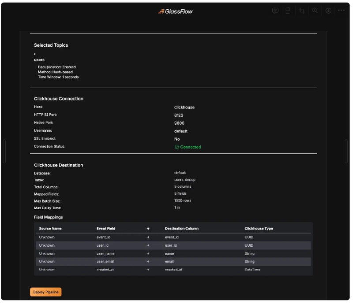Click the caption icon in the top toolbar
The height and width of the screenshot is (304, 353).
pos(288,11)
